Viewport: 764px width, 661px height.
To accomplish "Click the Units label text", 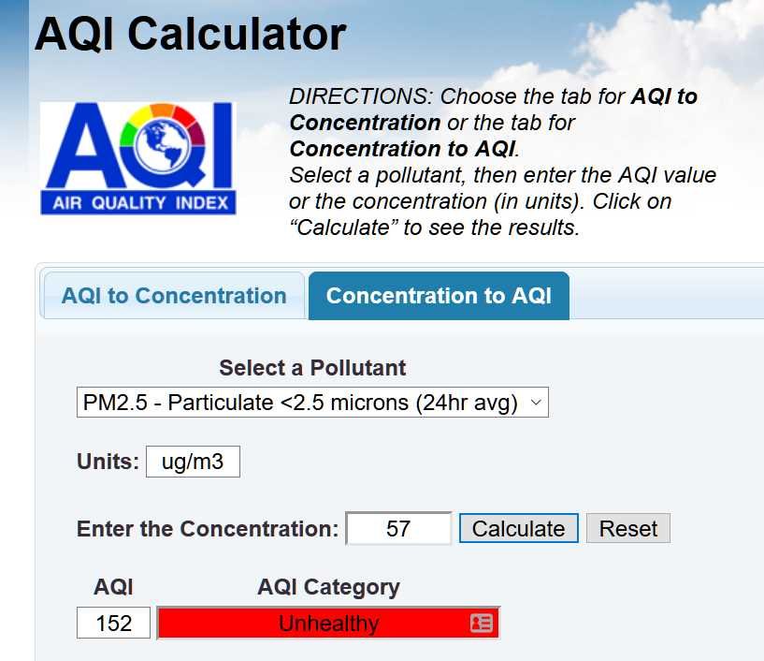I will tap(108, 462).
